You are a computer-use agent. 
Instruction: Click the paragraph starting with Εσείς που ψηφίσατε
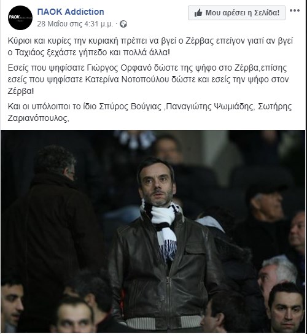pos(148,79)
